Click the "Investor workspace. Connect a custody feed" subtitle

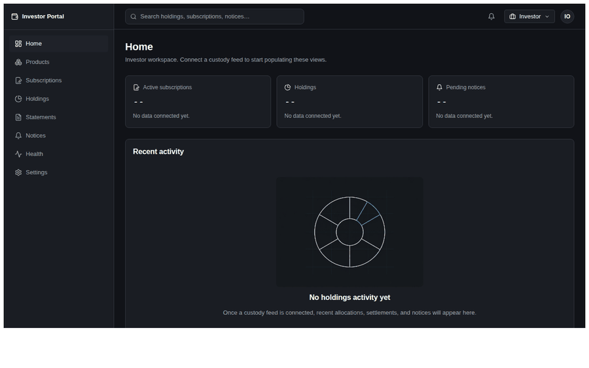226,60
